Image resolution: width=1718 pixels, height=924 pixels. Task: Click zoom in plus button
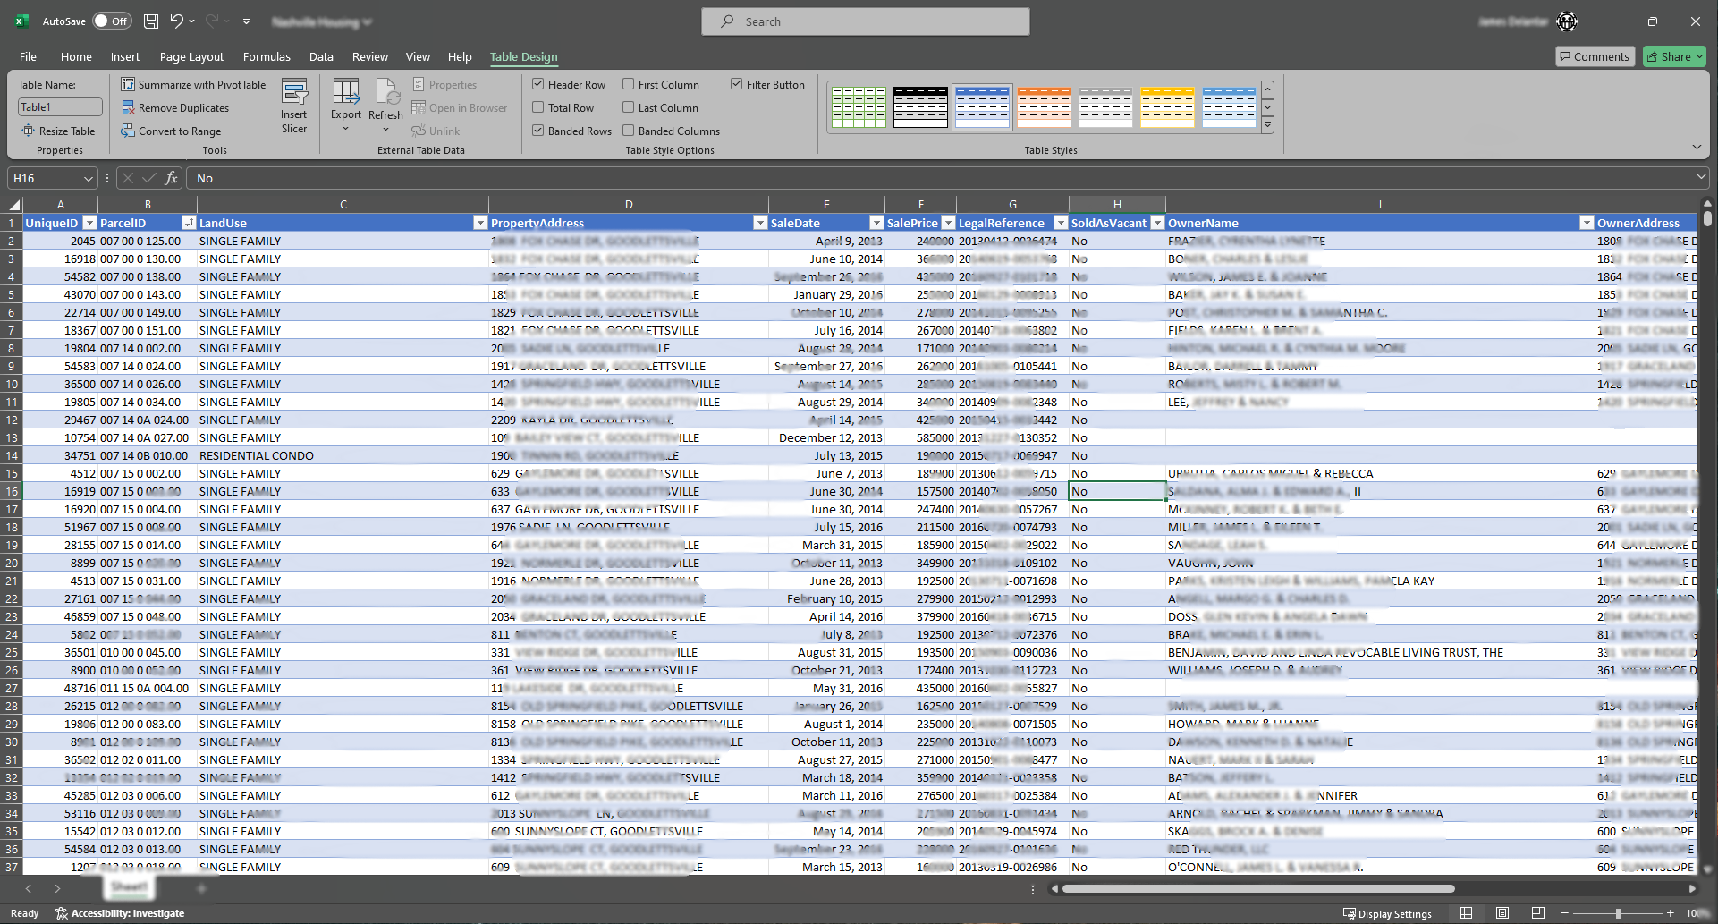pyautogui.click(x=1670, y=913)
